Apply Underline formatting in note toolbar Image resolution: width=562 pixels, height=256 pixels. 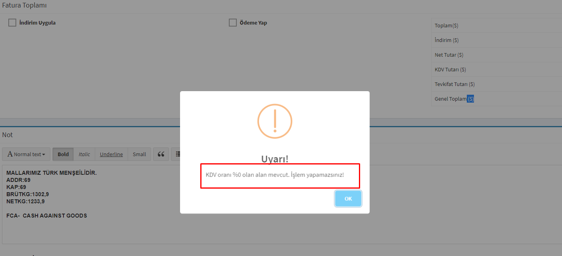pos(111,154)
